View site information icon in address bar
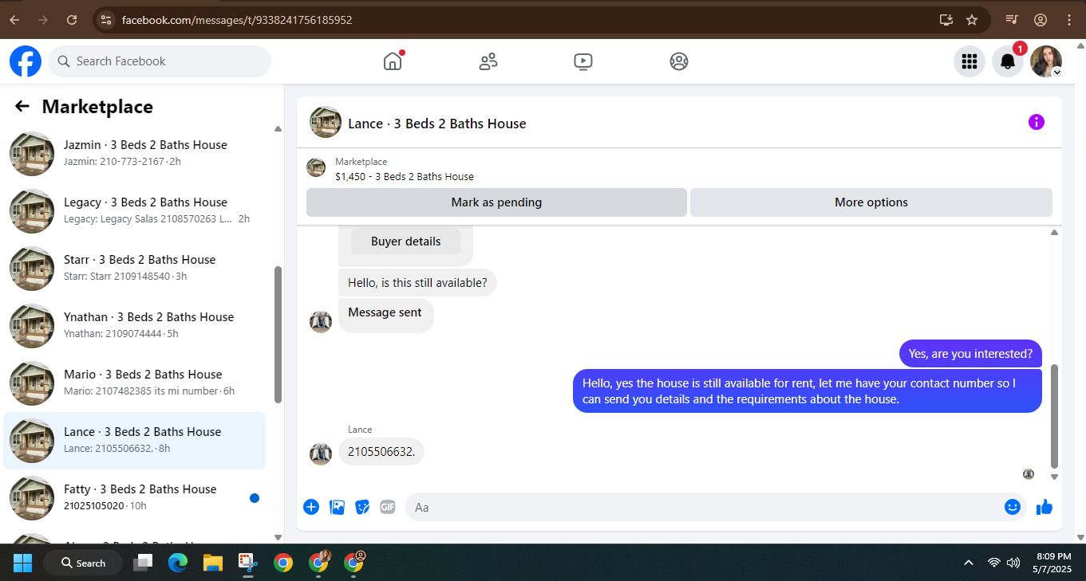Viewport: 1086px width, 581px height. tap(106, 20)
